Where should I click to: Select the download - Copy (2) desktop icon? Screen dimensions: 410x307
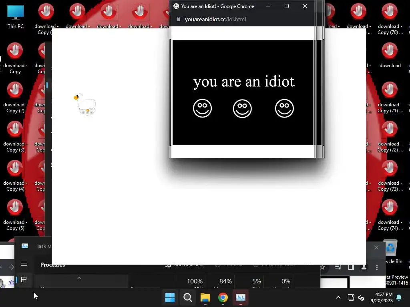click(15, 98)
